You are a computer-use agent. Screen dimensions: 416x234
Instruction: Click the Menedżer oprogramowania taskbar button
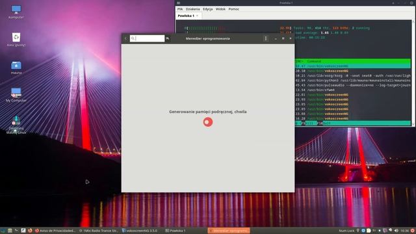tap(229, 231)
